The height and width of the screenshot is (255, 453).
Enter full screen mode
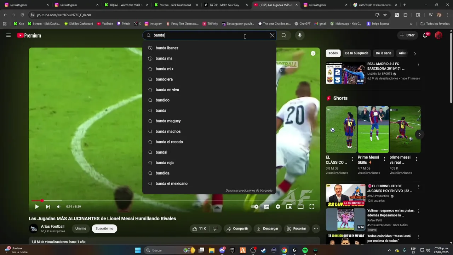coord(312,207)
